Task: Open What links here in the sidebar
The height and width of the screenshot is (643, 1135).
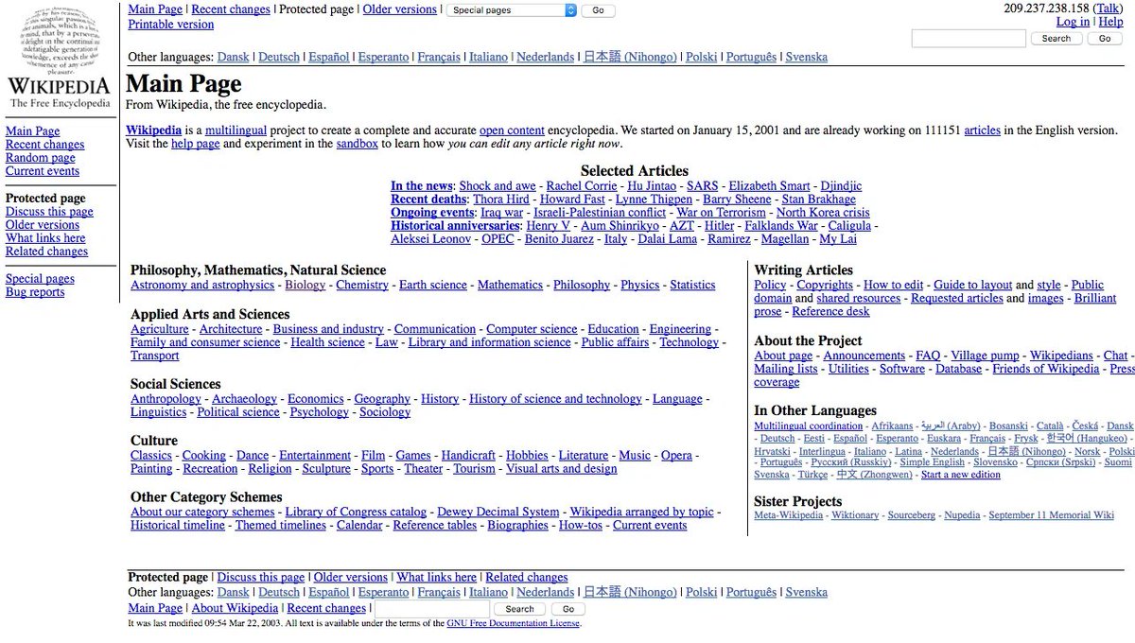Action: [x=45, y=238]
